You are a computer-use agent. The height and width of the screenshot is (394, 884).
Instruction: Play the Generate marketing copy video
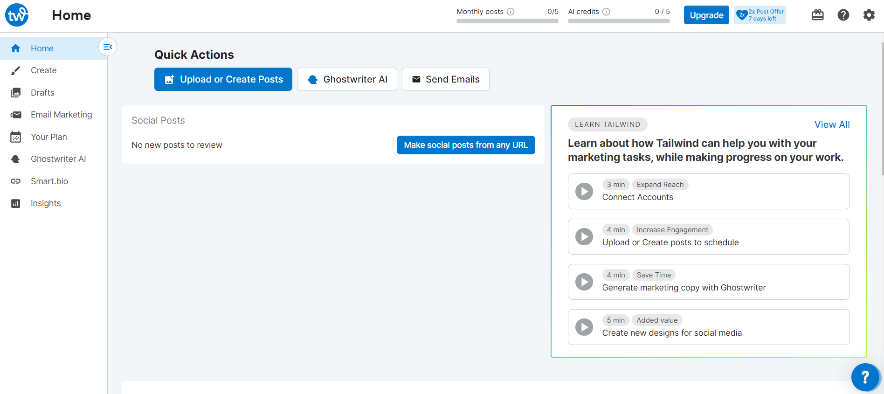pyautogui.click(x=584, y=282)
